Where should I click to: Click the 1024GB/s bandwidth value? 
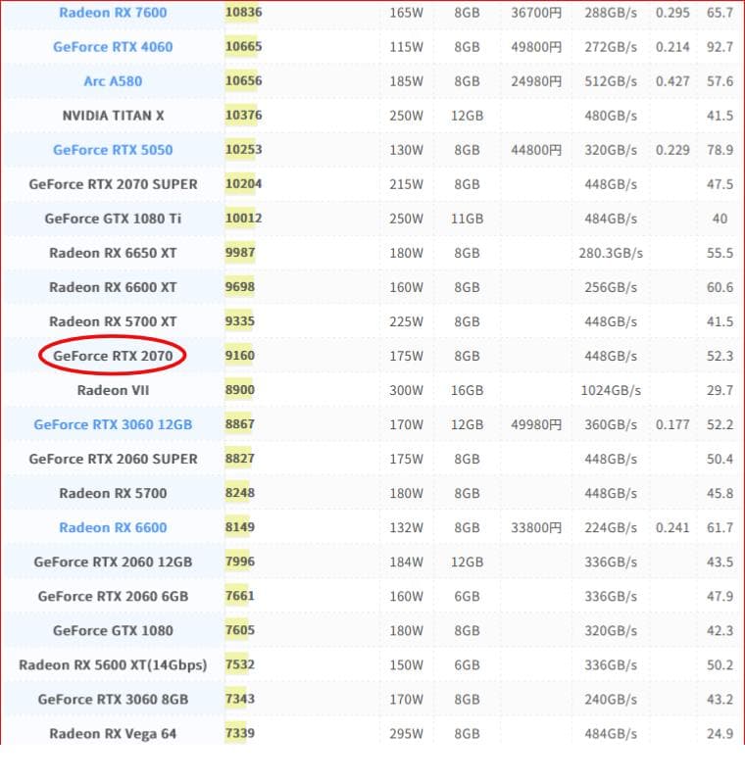611,390
